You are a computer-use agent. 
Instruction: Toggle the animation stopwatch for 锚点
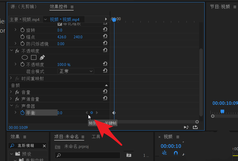(22, 37)
